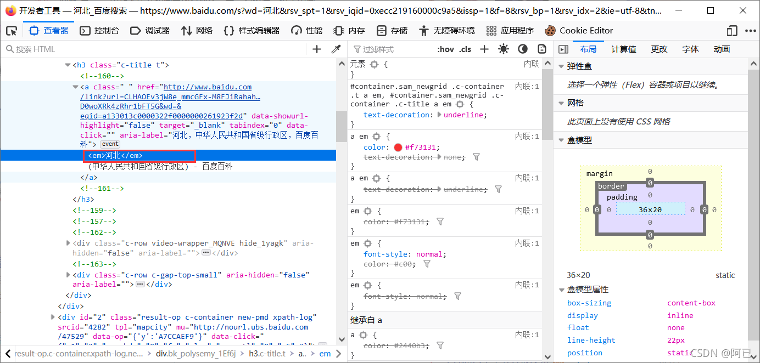The height and width of the screenshot is (363, 760).
Task: Click filter icon beside color #2440b3
Action: (440, 345)
